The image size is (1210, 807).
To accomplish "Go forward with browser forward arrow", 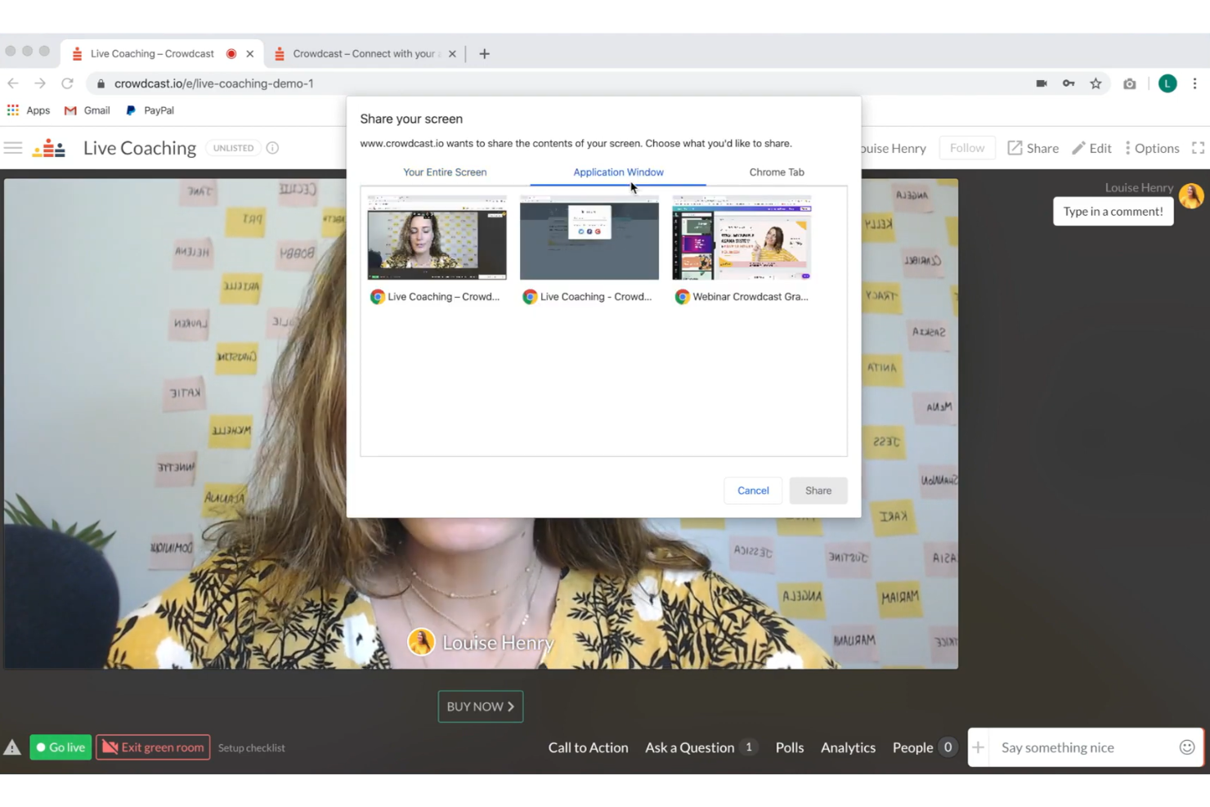I will 40,83.
